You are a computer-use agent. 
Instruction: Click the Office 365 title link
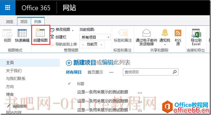(36, 8)
